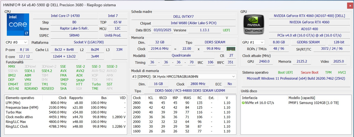Click the 2800 MHz module clock field
354x137 pixels.
pyautogui.click(x=198, y=84)
